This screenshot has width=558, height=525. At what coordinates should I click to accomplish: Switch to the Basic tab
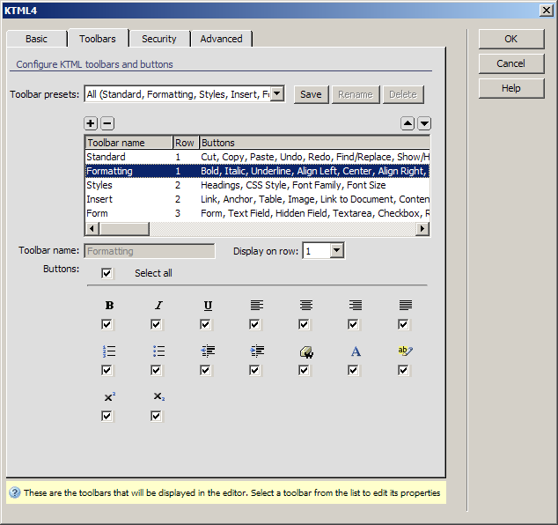coord(36,39)
